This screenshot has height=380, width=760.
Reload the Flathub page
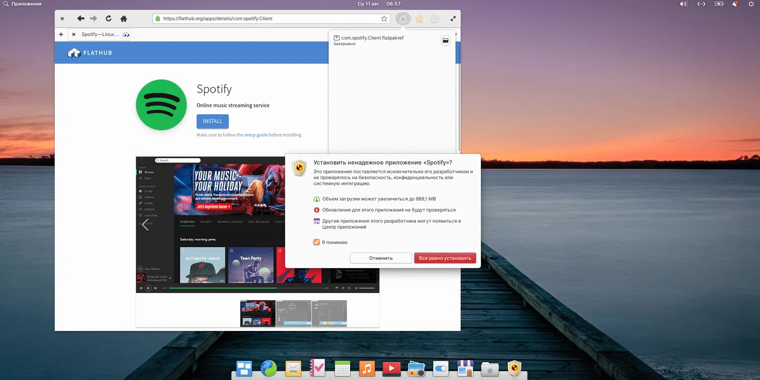point(108,19)
